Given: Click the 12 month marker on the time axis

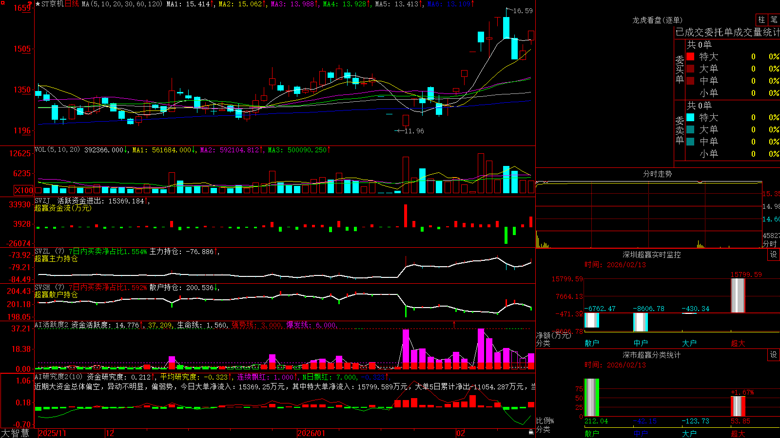Looking at the screenshot, I should (x=110, y=433).
